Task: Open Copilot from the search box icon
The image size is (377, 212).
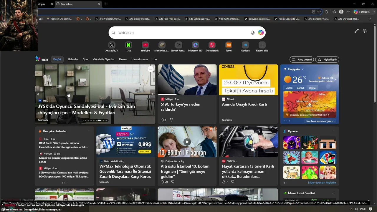Action: [x=261, y=33]
